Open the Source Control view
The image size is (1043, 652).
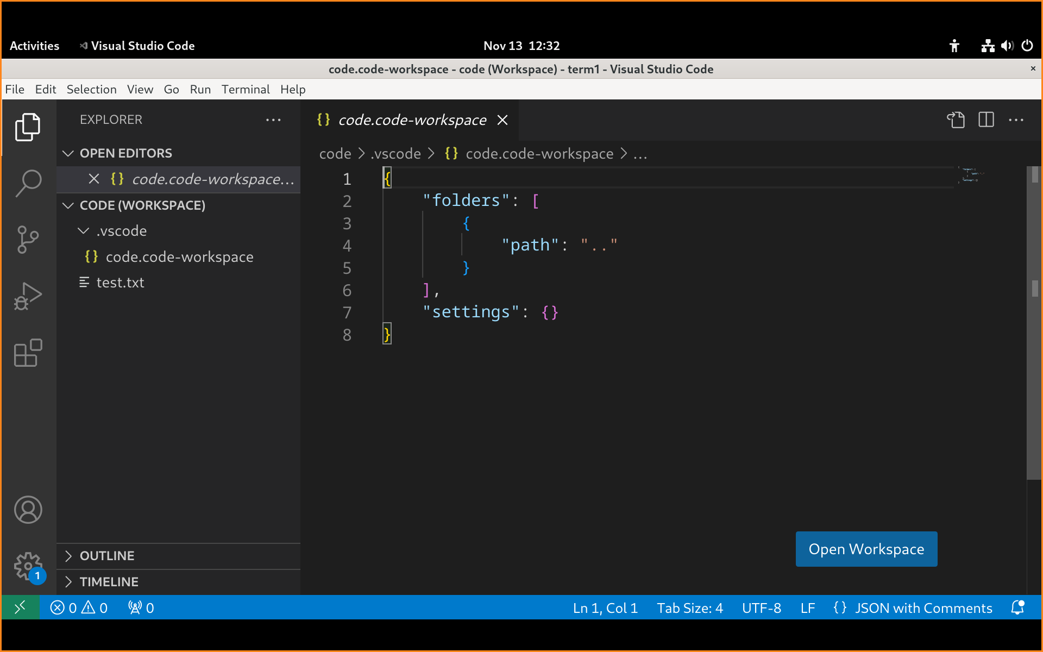coord(28,240)
